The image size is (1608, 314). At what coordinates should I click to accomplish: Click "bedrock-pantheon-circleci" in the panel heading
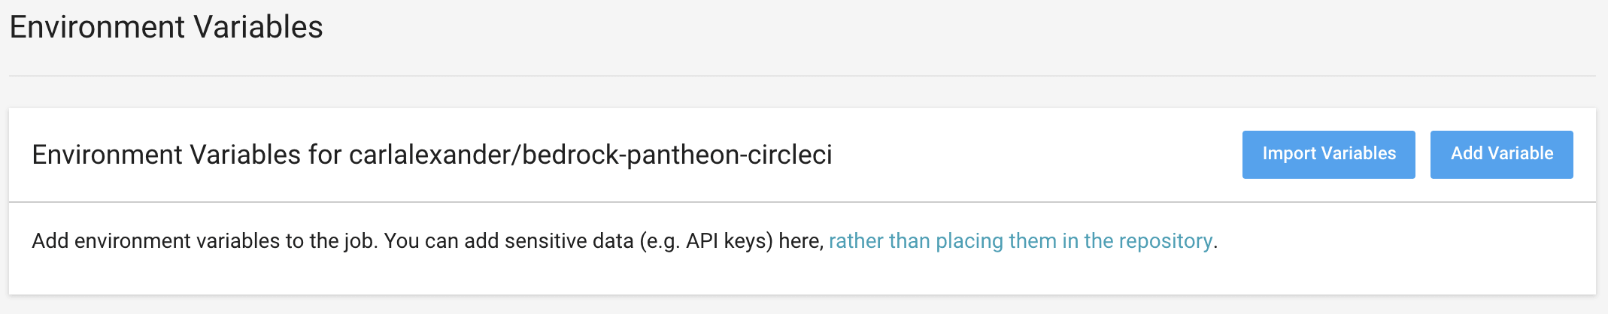coord(677,155)
